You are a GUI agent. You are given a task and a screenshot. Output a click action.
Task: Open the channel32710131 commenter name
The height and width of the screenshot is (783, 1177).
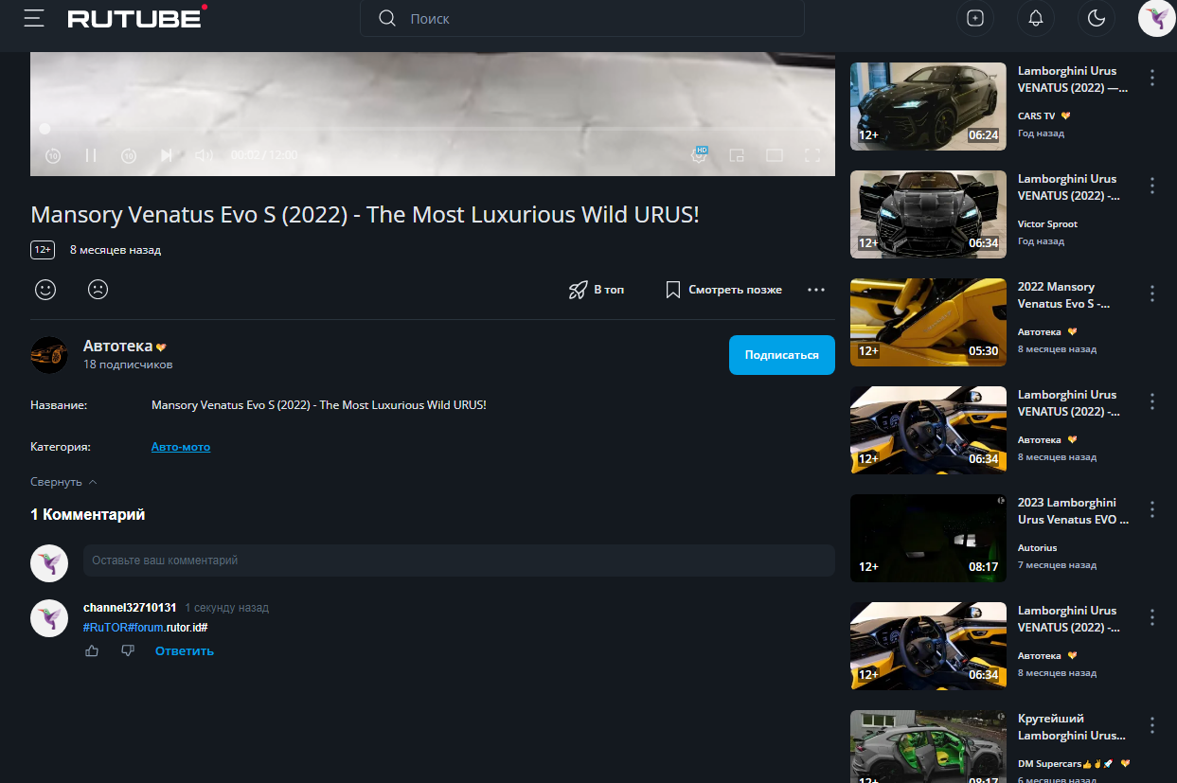coord(130,608)
